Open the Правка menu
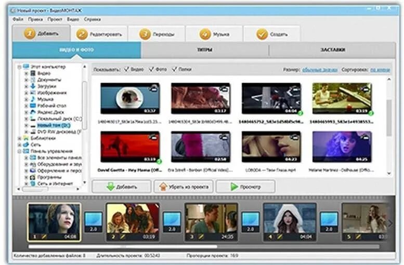 click(x=35, y=19)
